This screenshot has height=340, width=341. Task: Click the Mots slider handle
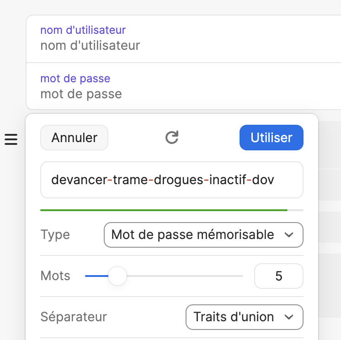117,276
